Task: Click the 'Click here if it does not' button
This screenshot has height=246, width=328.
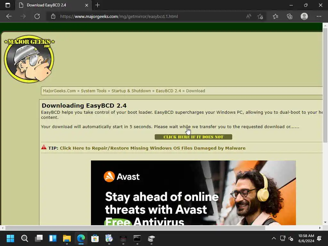Action: (193, 137)
